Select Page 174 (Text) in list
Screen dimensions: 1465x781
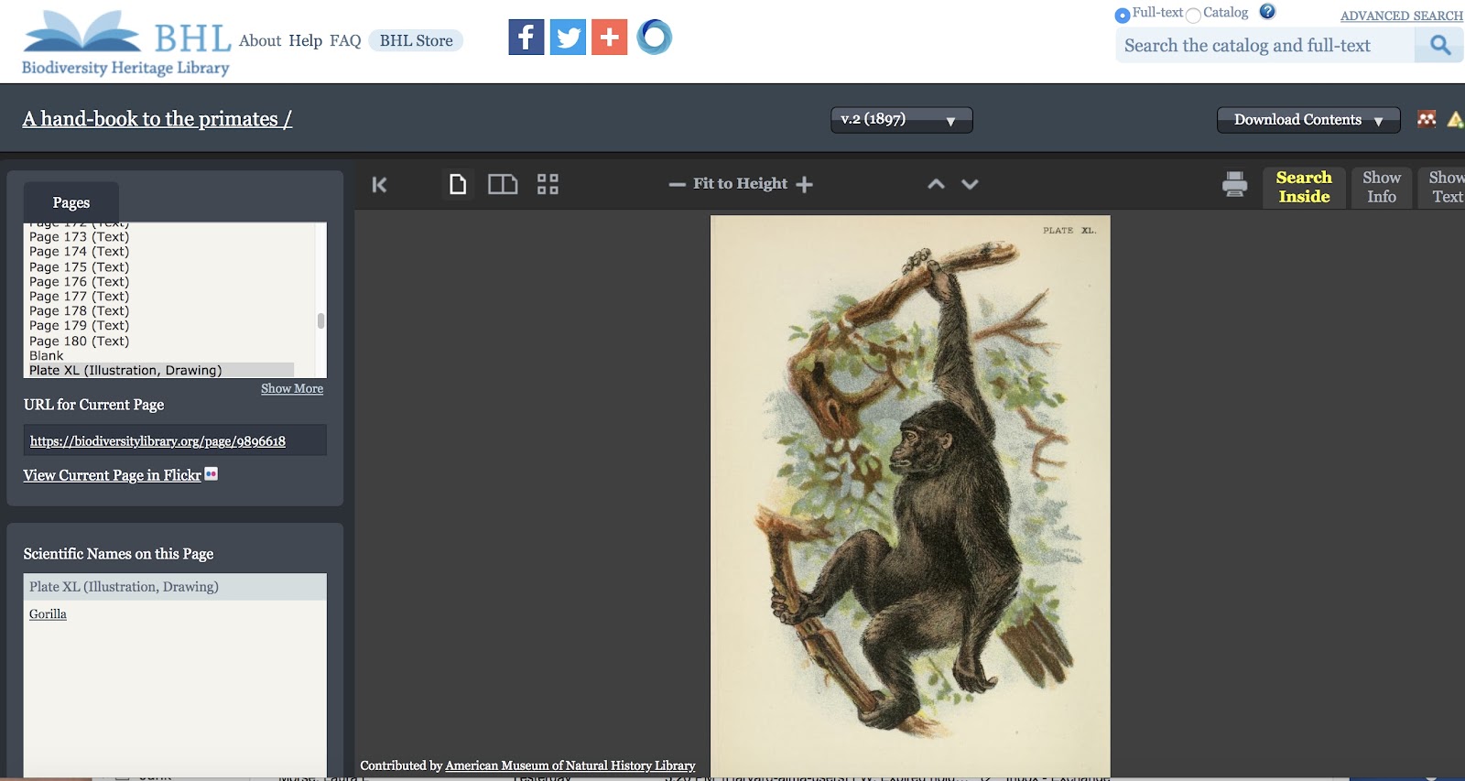[80, 252]
